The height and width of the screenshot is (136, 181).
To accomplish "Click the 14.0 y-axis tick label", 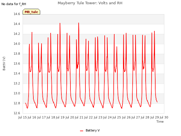I will point(17,44).
